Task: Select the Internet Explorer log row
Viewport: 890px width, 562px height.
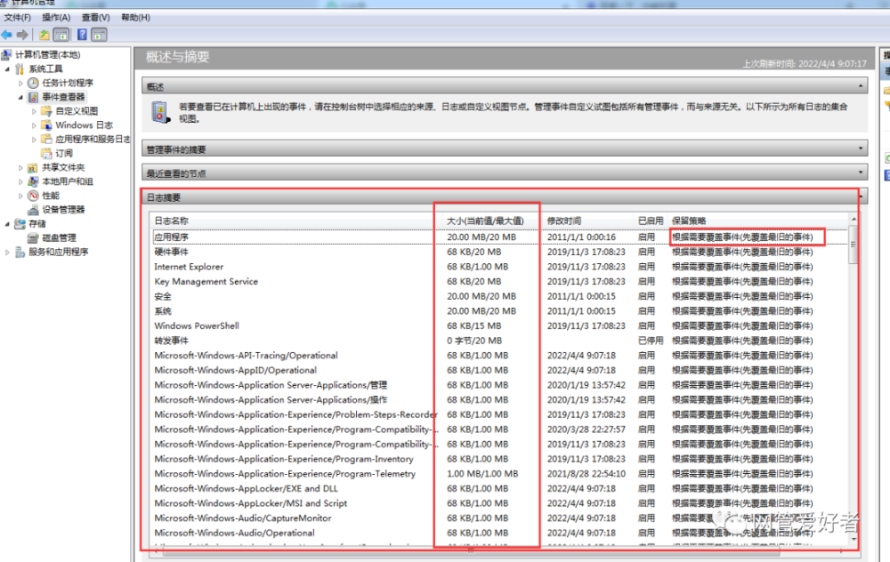Action: tap(499, 267)
